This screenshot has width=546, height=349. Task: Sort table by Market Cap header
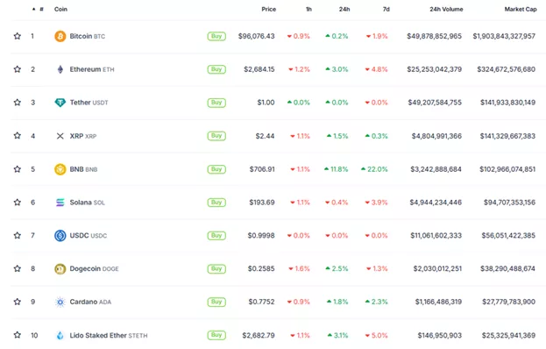click(521, 9)
